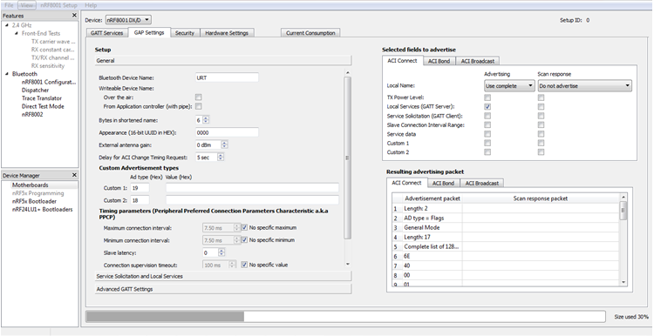Viewport: 654px width, 336px height.
Task: Open the File menu
Action: [x=9, y=5]
